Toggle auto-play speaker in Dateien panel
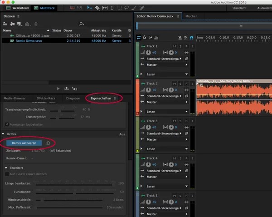Viewport: 272px width, 217px height. pyautogui.click(x=75, y=89)
